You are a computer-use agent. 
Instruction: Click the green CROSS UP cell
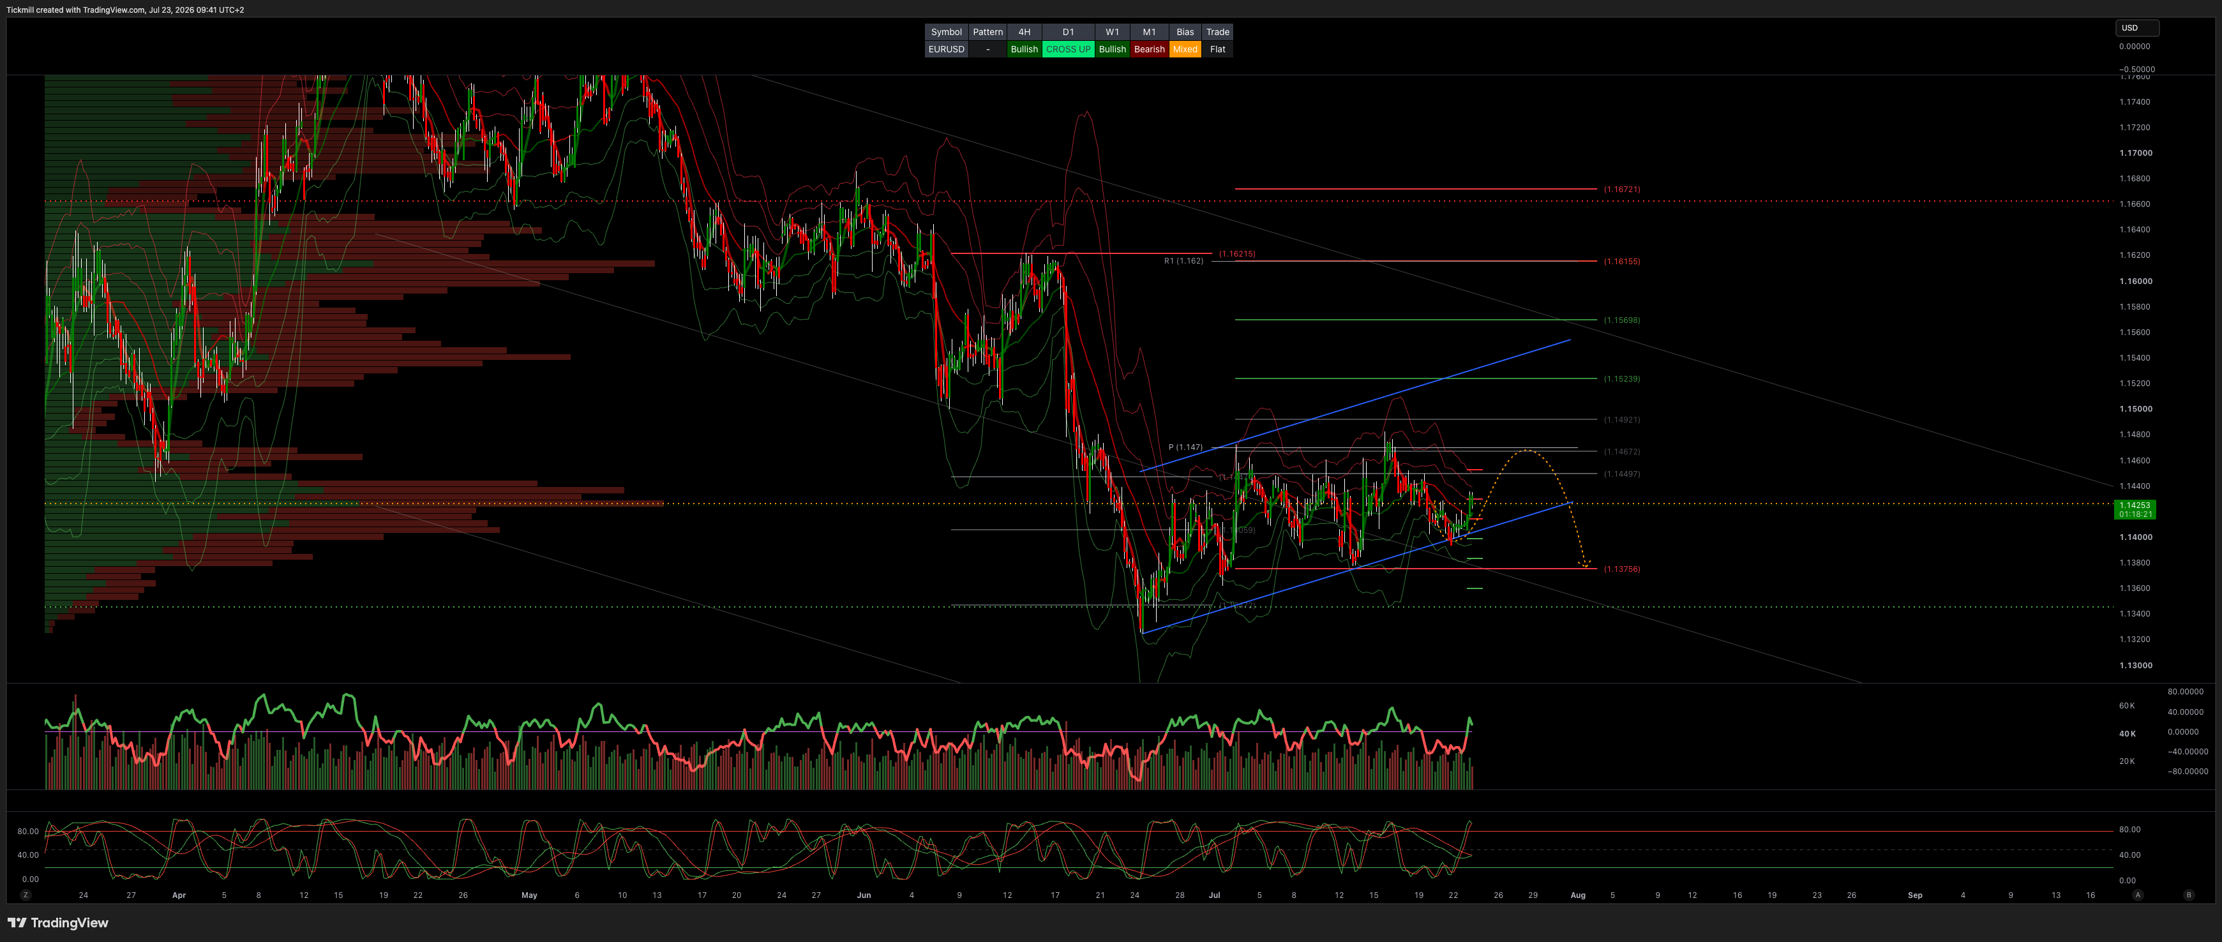tap(1068, 49)
